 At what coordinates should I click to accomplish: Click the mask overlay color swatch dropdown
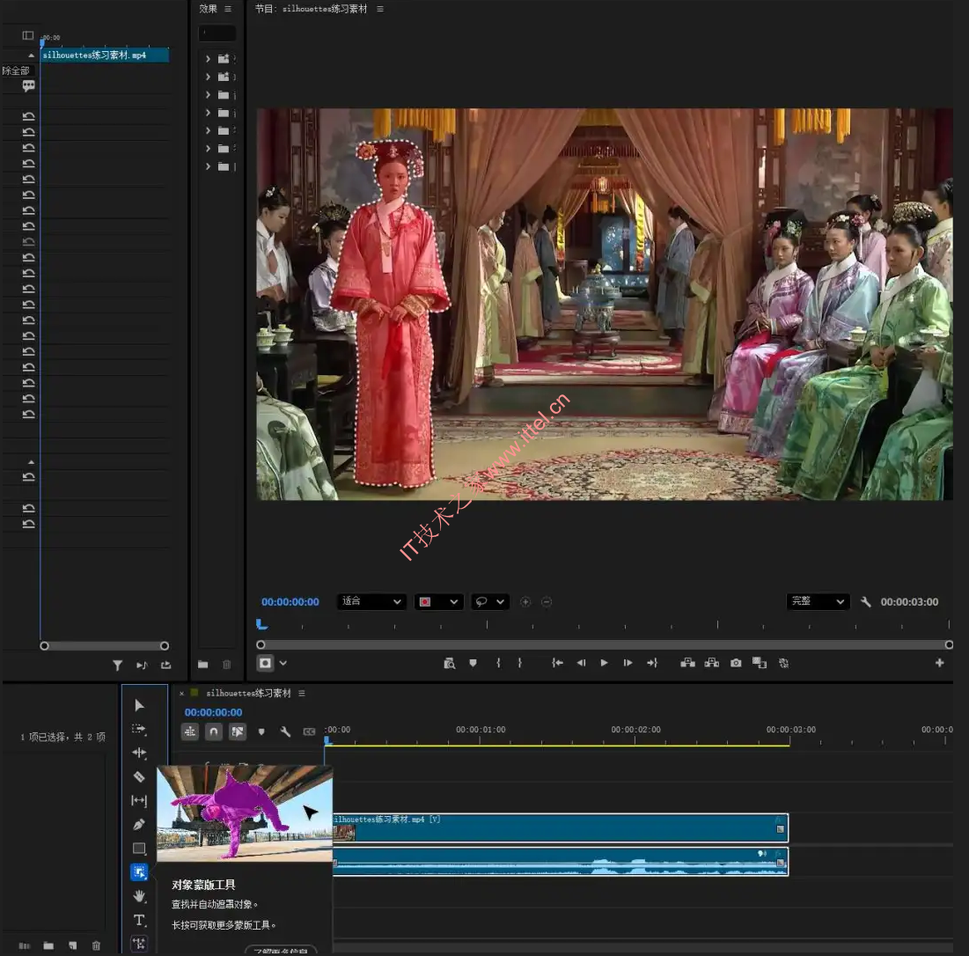pyautogui.click(x=438, y=602)
